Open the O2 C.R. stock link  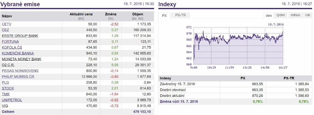pos(8,65)
